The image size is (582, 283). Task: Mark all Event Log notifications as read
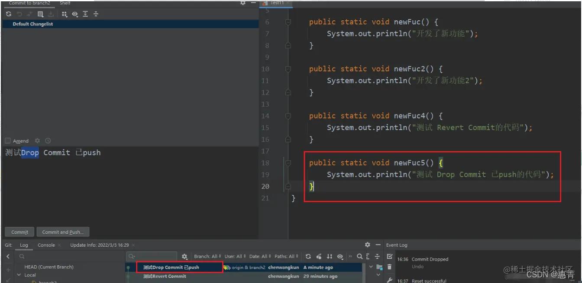(389, 257)
